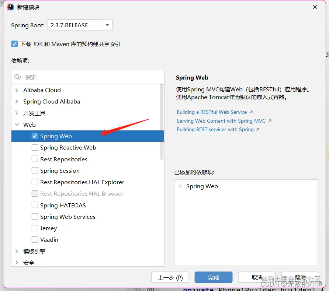Open Building REST services with Spring link
This screenshot has width=329, height=291.
[x=215, y=129]
